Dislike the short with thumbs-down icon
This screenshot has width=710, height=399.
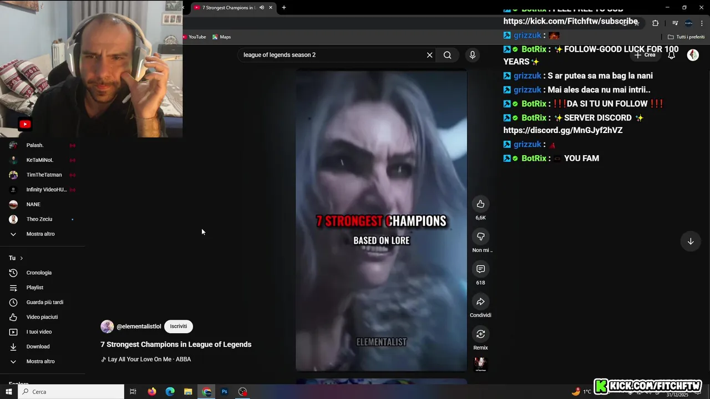pyautogui.click(x=480, y=237)
